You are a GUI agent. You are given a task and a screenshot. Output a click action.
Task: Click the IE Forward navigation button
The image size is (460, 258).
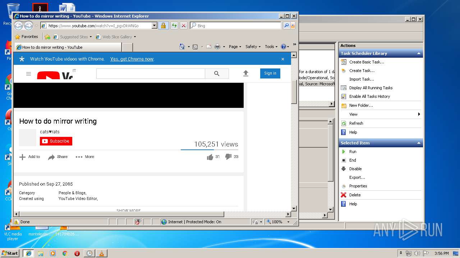click(29, 25)
